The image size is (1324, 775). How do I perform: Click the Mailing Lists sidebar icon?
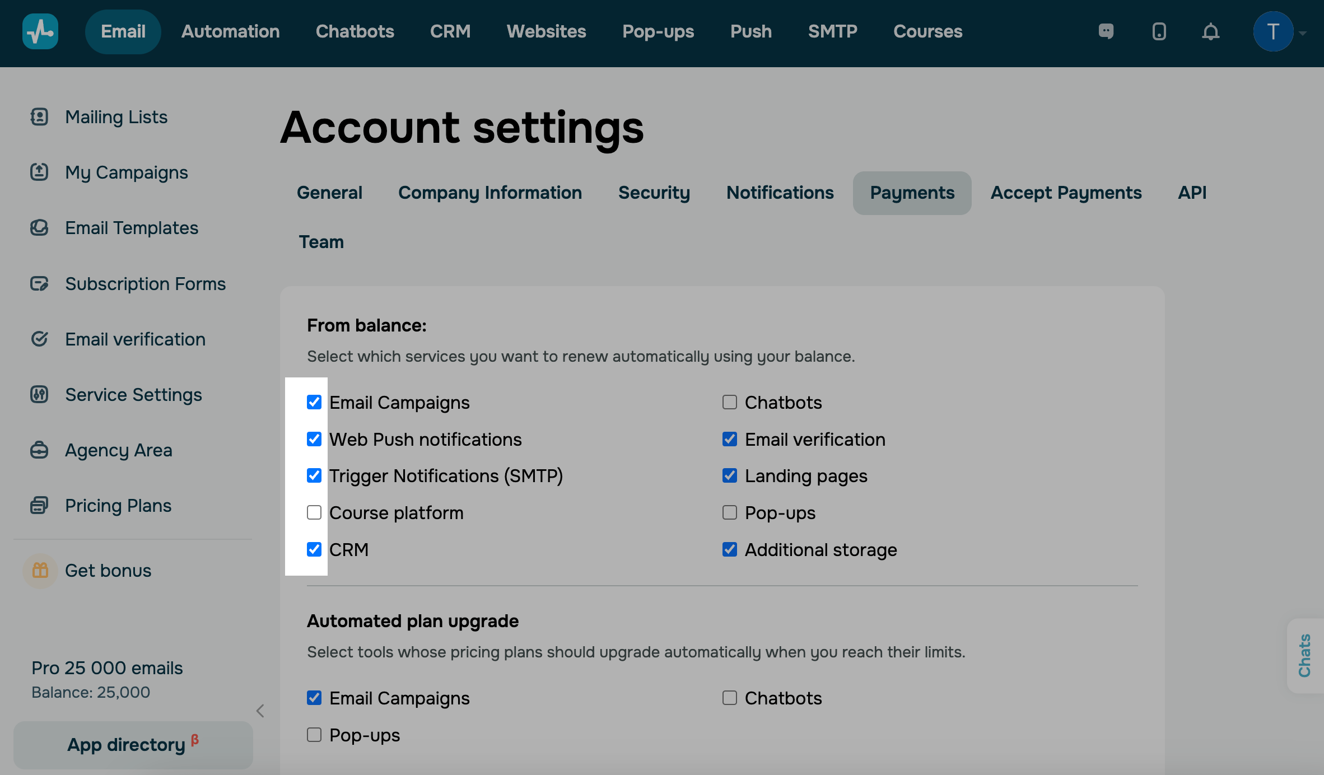coord(39,116)
